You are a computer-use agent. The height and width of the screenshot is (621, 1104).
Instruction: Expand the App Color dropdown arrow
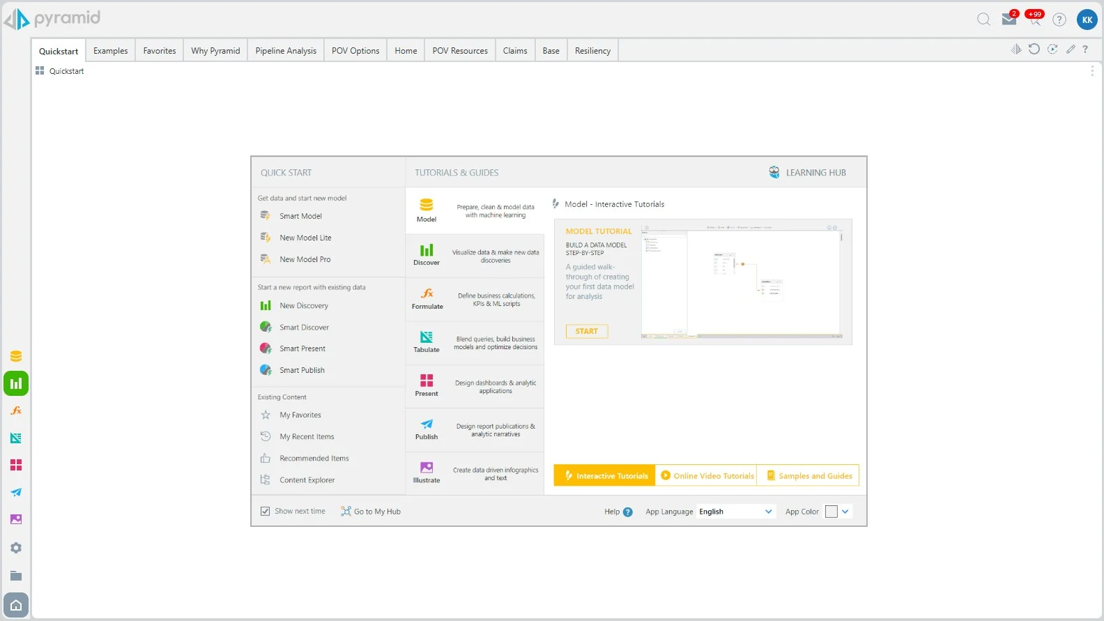coord(845,512)
